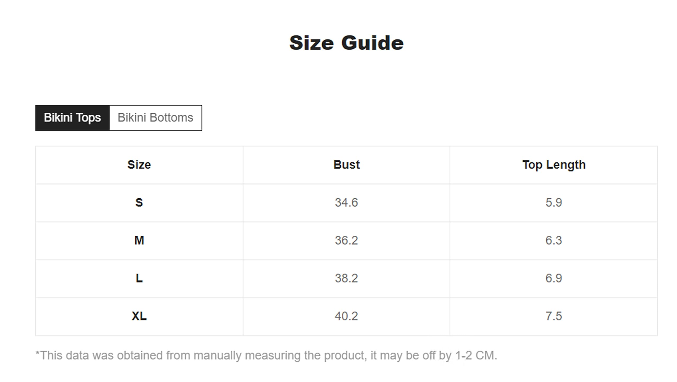Click the 40.2 bust value
The width and height of the screenshot is (677, 382).
(x=346, y=316)
